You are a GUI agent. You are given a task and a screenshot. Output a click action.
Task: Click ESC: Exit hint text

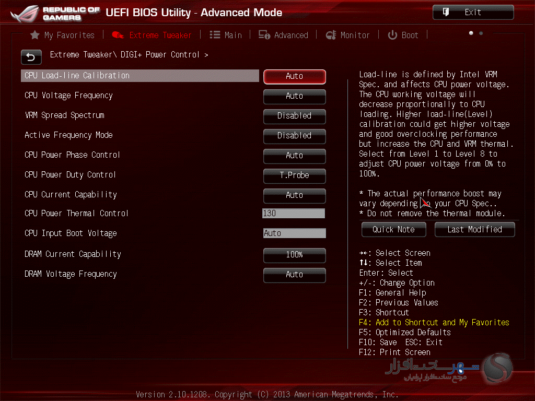coord(424,343)
